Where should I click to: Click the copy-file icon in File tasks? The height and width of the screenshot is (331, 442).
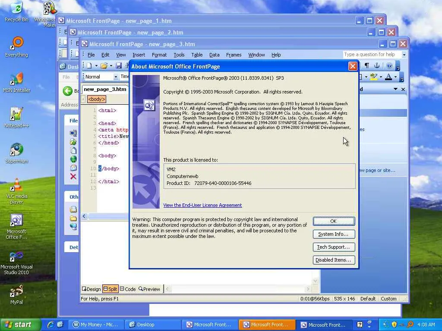[x=73, y=150]
